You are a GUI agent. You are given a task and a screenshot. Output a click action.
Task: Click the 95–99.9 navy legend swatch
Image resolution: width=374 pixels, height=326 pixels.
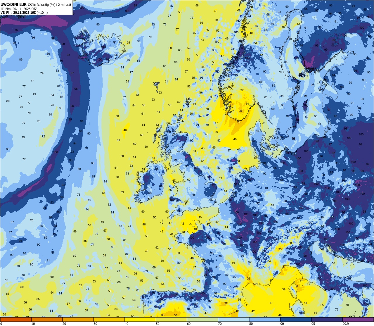tap(327, 320)
